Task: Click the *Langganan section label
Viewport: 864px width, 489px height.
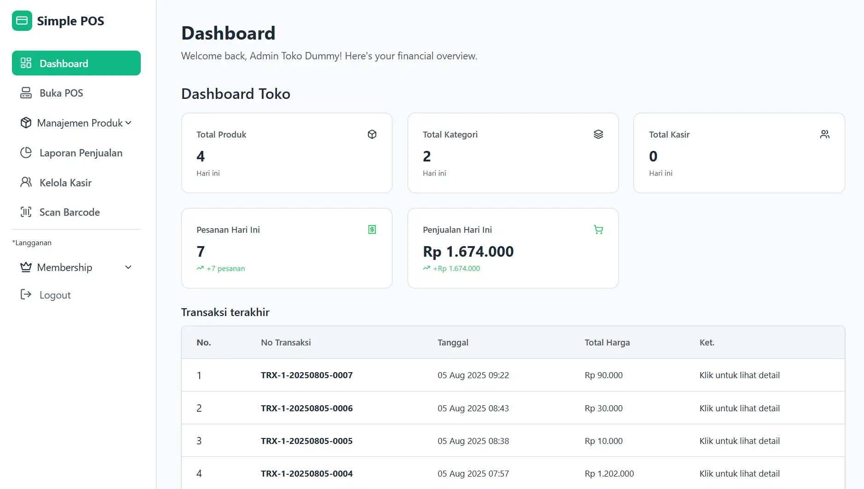Action: point(32,242)
